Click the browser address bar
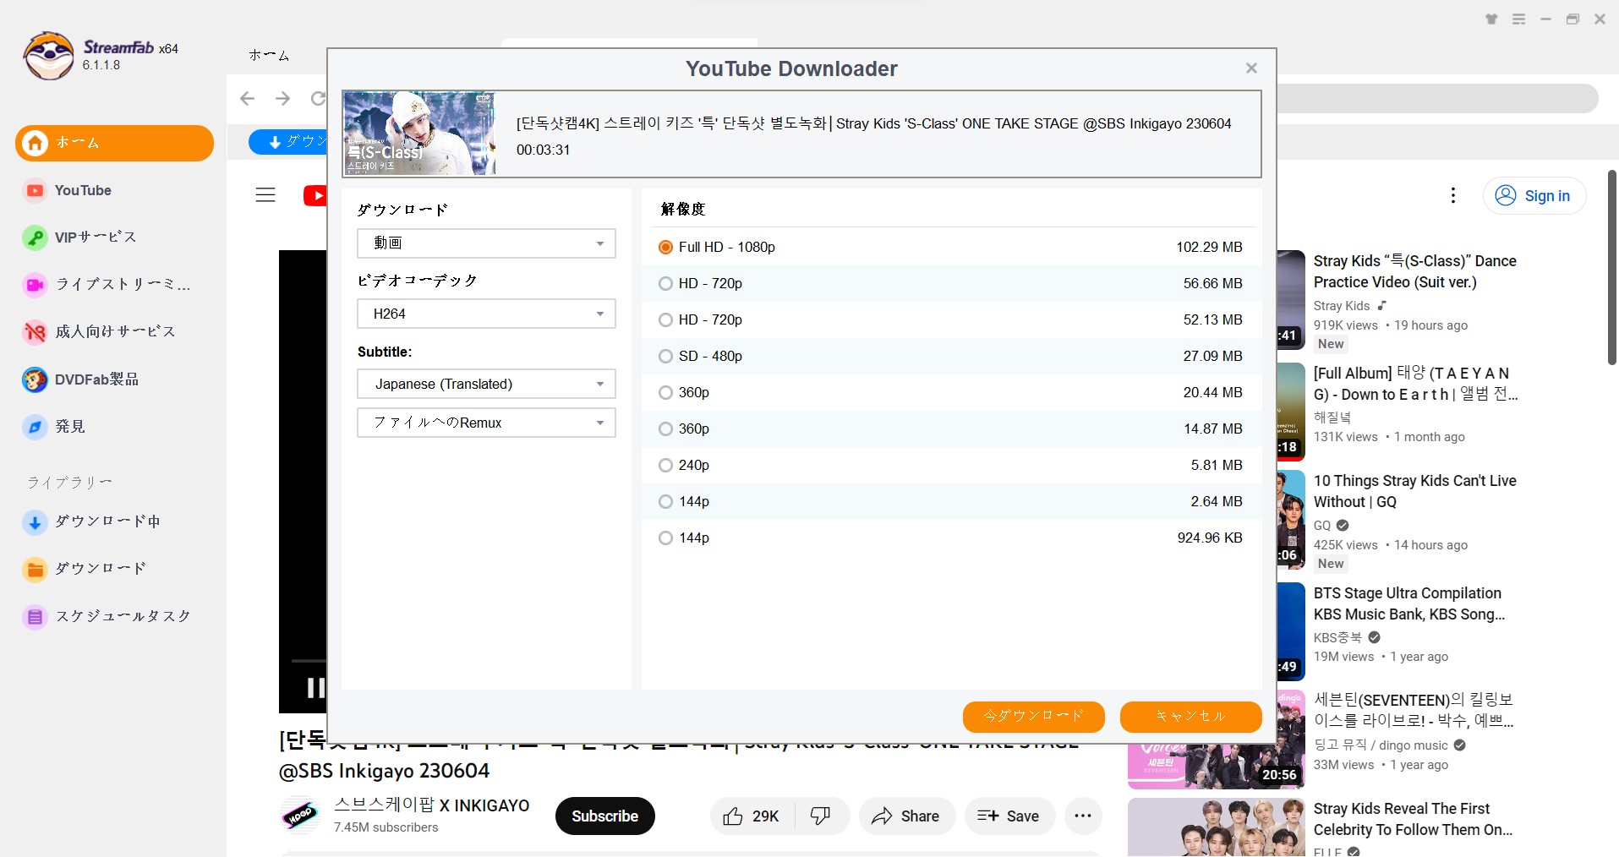 [x=1437, y=99]
